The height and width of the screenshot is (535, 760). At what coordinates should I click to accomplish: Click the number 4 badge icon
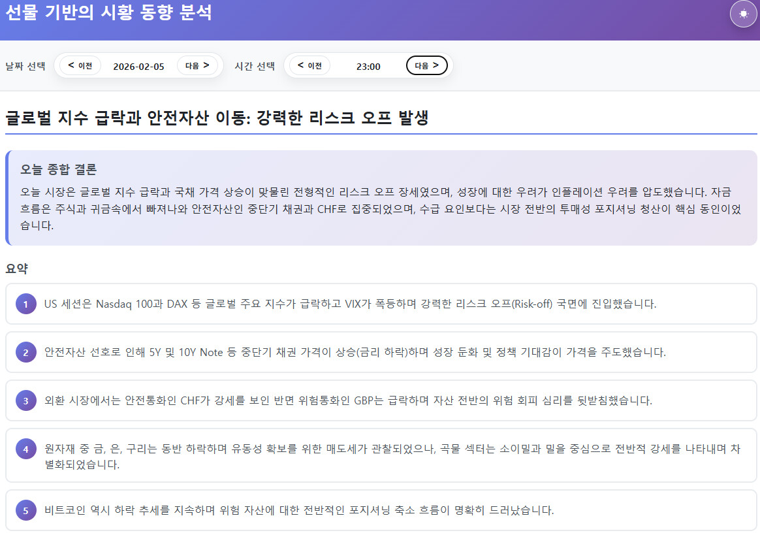(x=26, y=449)
